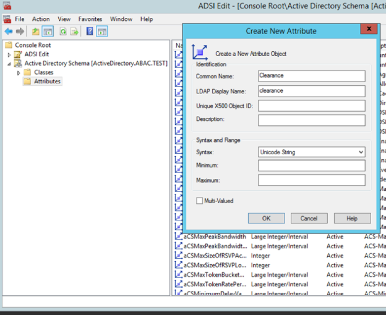Select the aCSMaxSizeOfRSVPAc... attribute name
This screenshot has height=315, width=386.
(215, 256)
